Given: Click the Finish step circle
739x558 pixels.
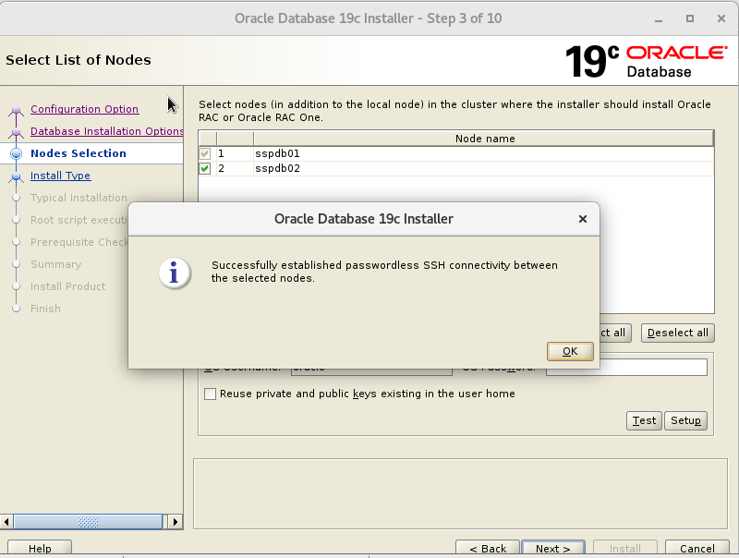Looking at the screenshot, I should (17, 309).
